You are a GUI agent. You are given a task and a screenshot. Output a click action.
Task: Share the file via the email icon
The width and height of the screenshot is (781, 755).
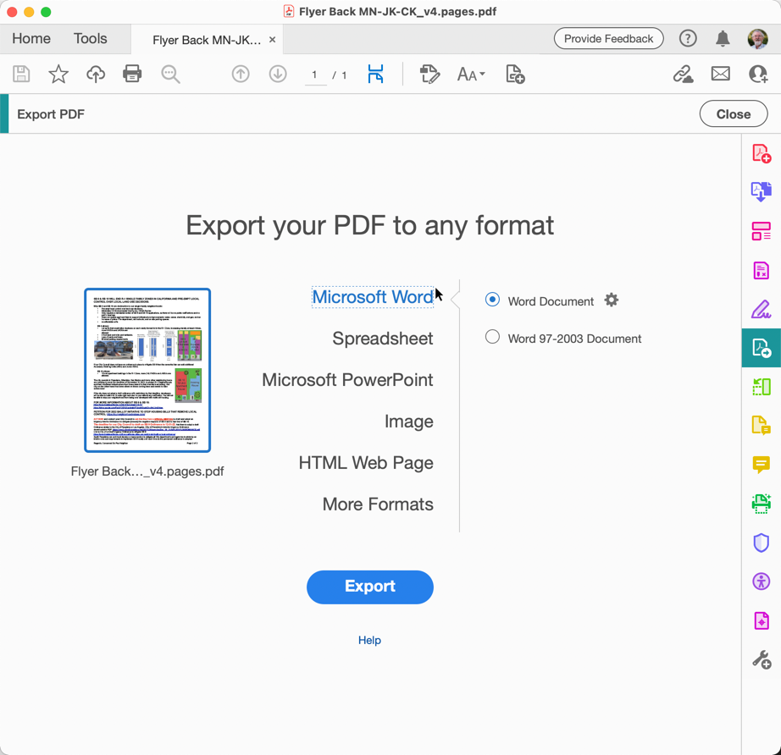(x=720, y=74)
